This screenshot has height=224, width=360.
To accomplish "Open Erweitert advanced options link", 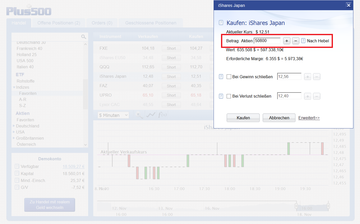I will 309,118.
